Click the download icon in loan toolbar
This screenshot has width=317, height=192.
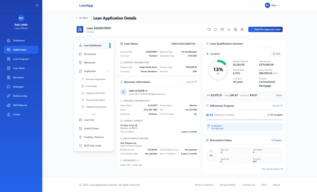click(229, 29)
